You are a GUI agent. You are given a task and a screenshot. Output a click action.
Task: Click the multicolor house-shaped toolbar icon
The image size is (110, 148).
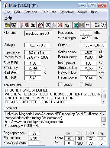[67, 25]
